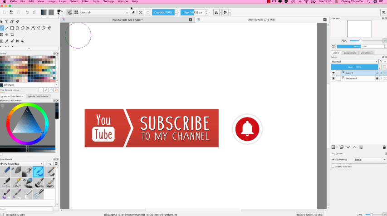The height and width of the screenshot is (216, 387).
Task: Toggle eraser mode in toolbar
Action: pyautogui.click(x=133, y=12)
